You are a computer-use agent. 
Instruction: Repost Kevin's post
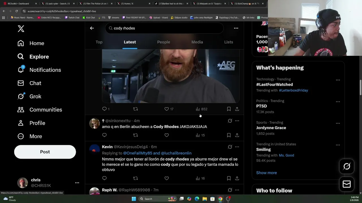pos(135,178)
